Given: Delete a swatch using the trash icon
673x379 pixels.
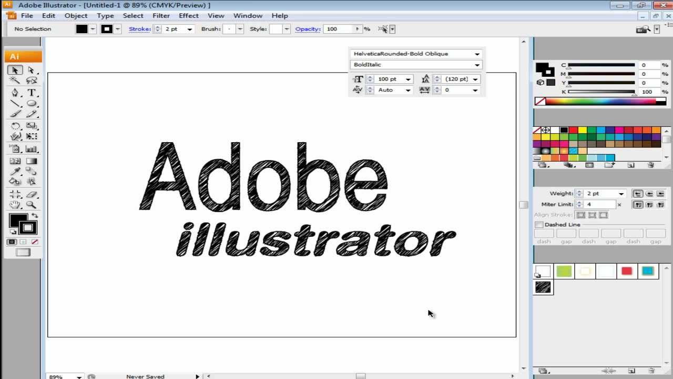Looking at the screenshot, I should tap(651, 165).
